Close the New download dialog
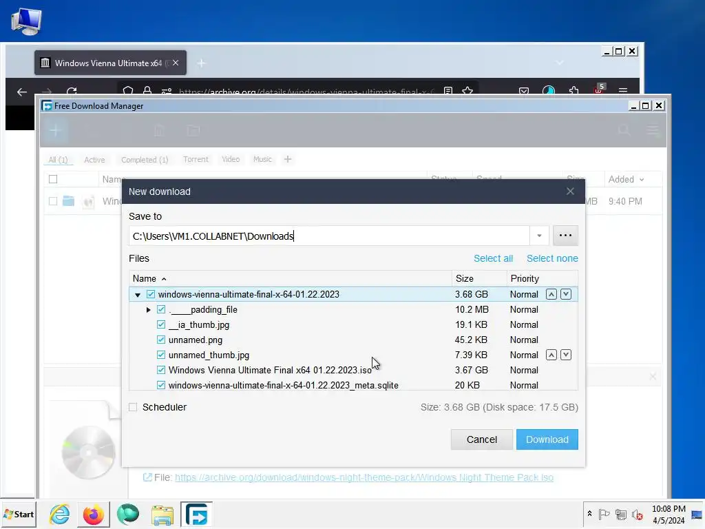The height and width of the screenshot is (529, 705). (570, 191)
